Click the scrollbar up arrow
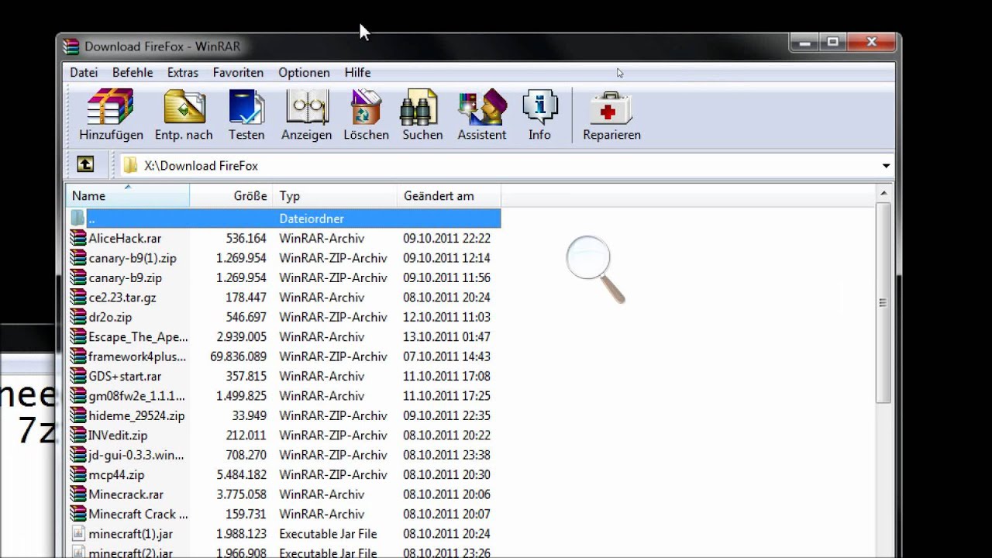This screenshot has width=992, height=558. pyautogui.click(x=883, y=194)
